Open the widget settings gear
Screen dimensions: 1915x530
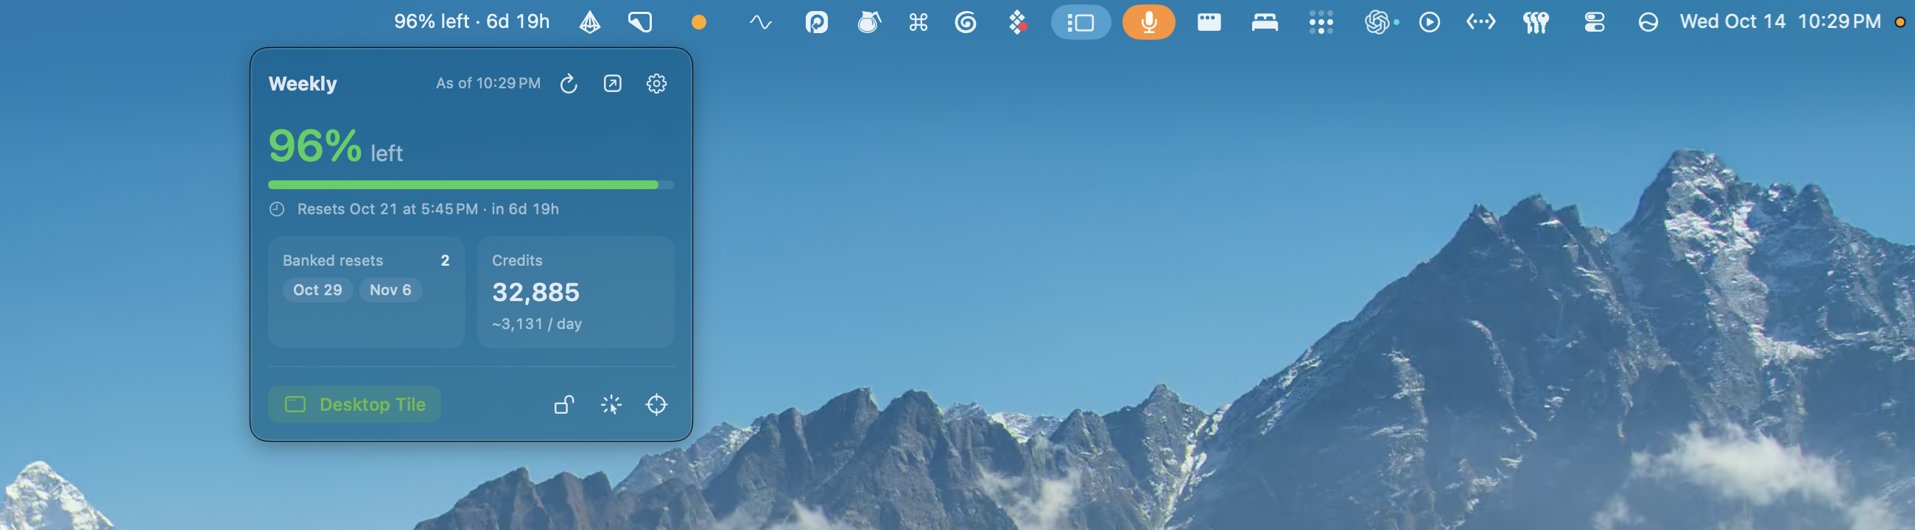pos(656,83)
